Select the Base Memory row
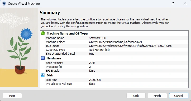 tap(117, 63)
